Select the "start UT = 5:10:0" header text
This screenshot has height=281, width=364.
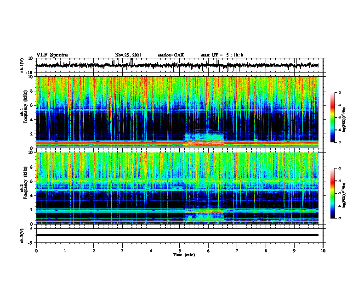click(x=222, y=55)
